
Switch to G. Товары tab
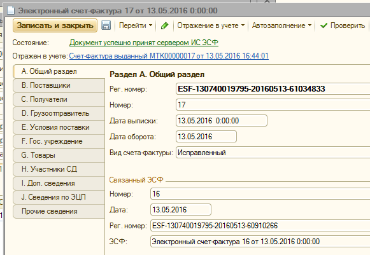point(59,155)
